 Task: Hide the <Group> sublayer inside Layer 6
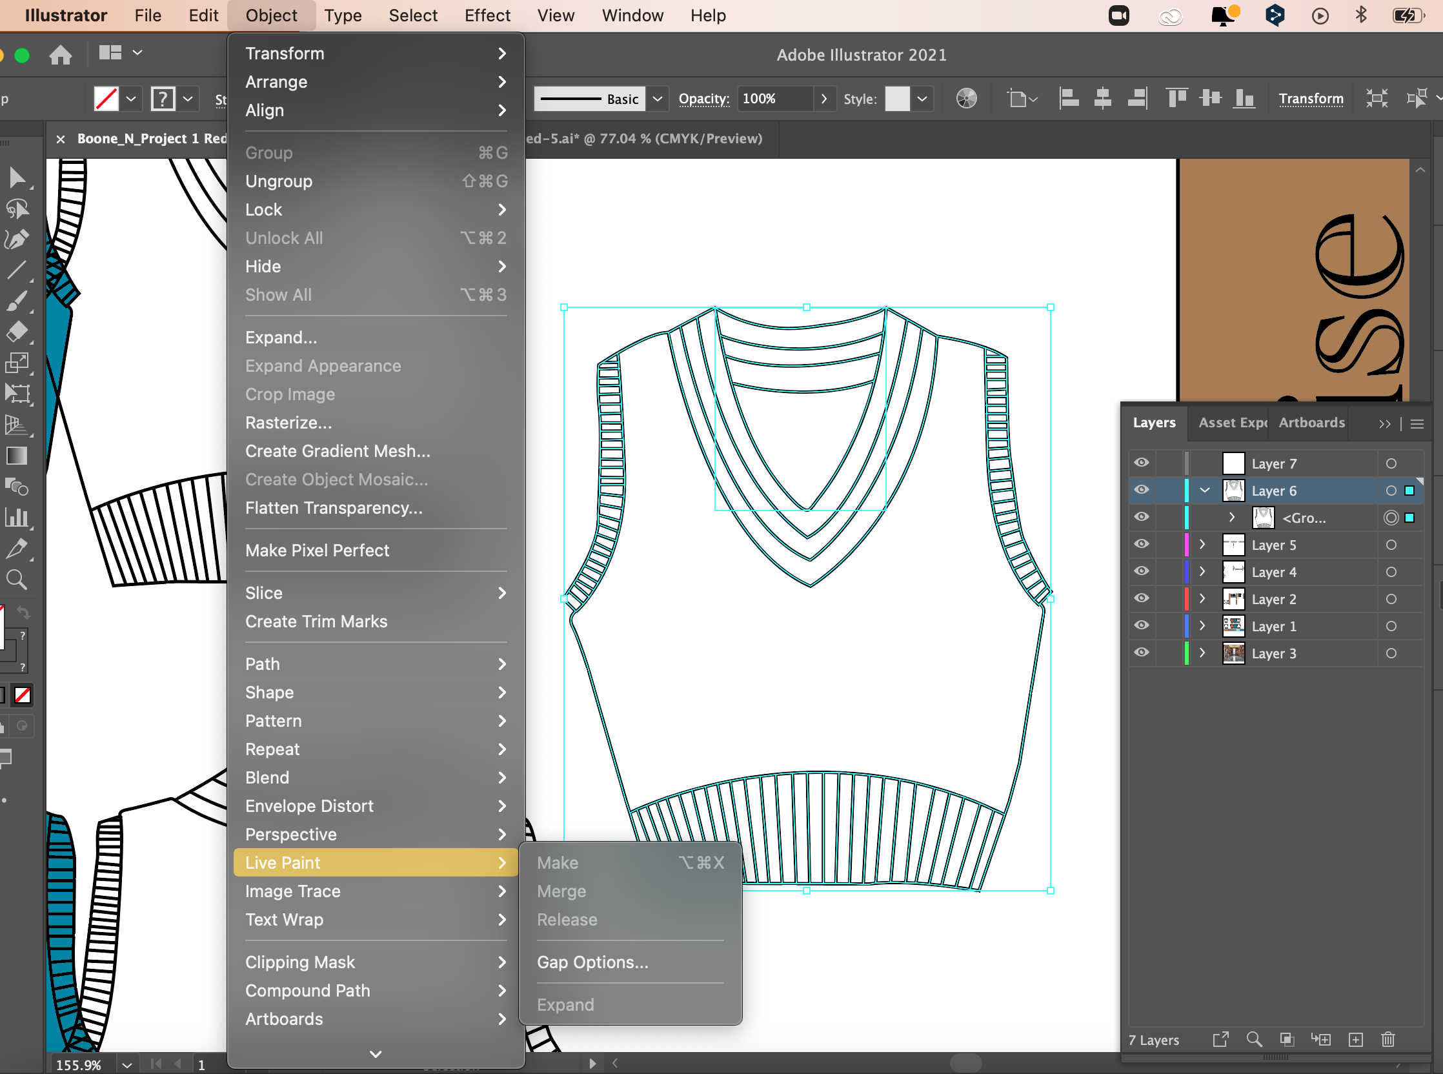pyautogui.click(x=1142, y=518)
